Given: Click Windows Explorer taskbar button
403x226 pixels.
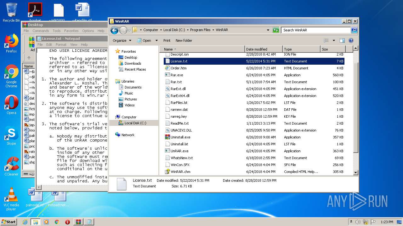Looking at the screenshot, I should (36, 222).
